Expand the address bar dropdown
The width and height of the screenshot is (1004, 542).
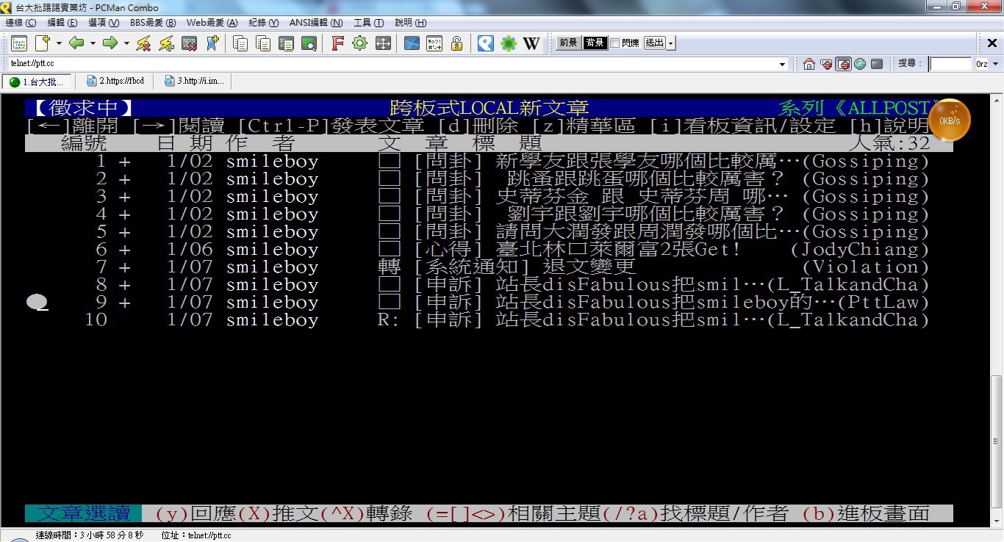click(x=783, y=64)
